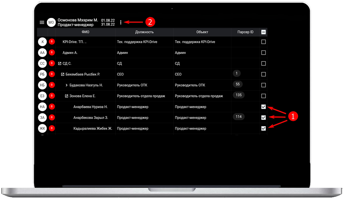343x199 pixels.
Task: Click the НА avatar for Анарбаева Нуриза
Action: click(x=42, y=107)
